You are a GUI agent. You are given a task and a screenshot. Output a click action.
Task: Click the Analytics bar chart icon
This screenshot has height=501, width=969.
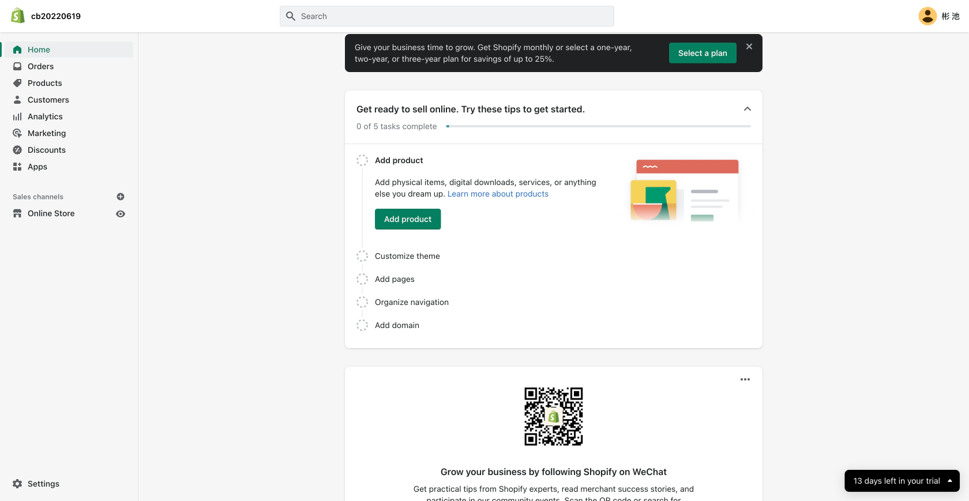[17, 116]
